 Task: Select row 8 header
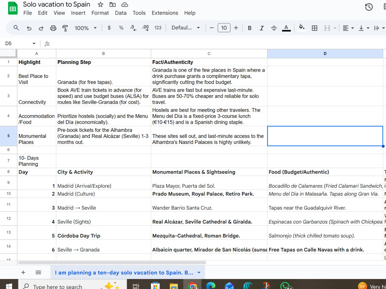(x=8, y=172)
